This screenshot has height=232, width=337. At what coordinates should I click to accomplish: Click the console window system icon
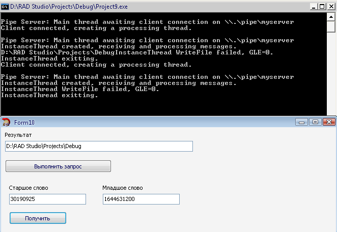pyautogui.click(x=5, y=7)
